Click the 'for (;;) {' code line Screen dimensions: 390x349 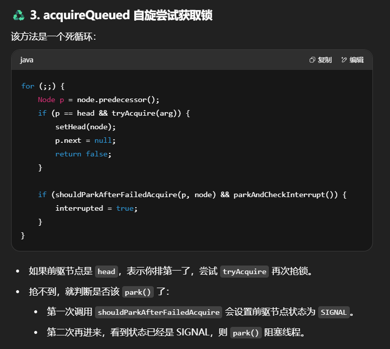click(43, 86)
